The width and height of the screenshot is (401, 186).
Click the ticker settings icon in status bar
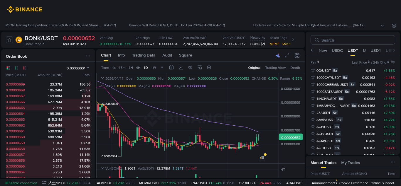click(44, 183)
